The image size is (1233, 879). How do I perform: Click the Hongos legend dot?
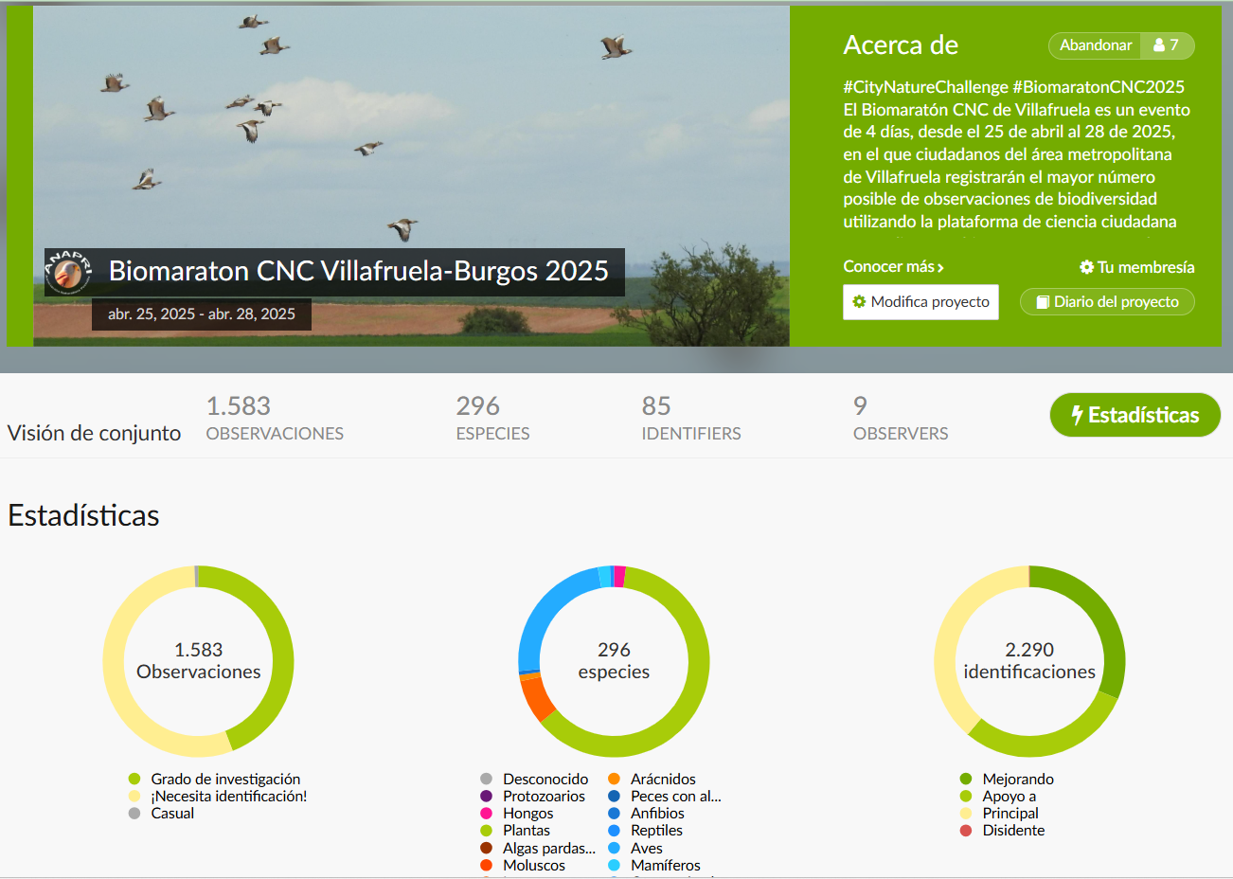click(x=486, y=814)
